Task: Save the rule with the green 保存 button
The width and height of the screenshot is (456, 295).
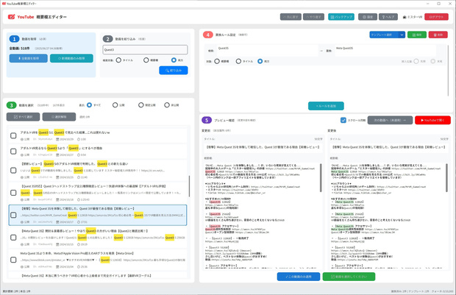Action: 417,35
